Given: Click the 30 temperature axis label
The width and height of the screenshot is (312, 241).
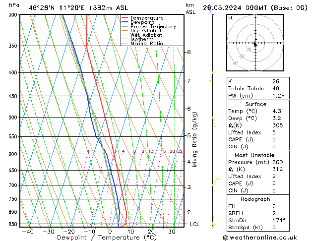Looking at the screenshot, I should coord(172,232).
